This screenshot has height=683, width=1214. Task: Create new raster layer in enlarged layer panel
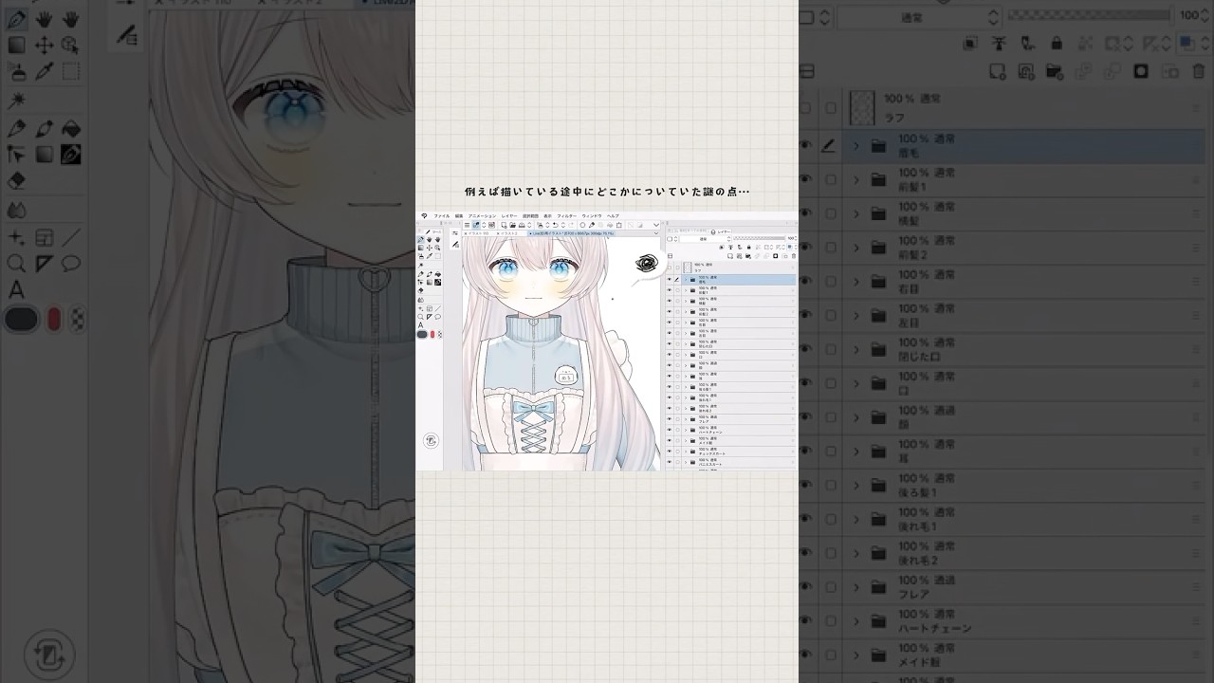pos(998,71)
